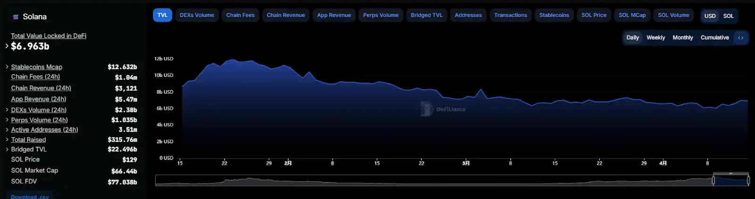Enable the Stablecoins chart series
This screenshot has width=755, height=199.
(x=554, y=15)
